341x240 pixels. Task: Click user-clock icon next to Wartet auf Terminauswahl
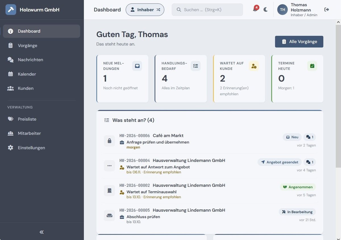point(122,192)
